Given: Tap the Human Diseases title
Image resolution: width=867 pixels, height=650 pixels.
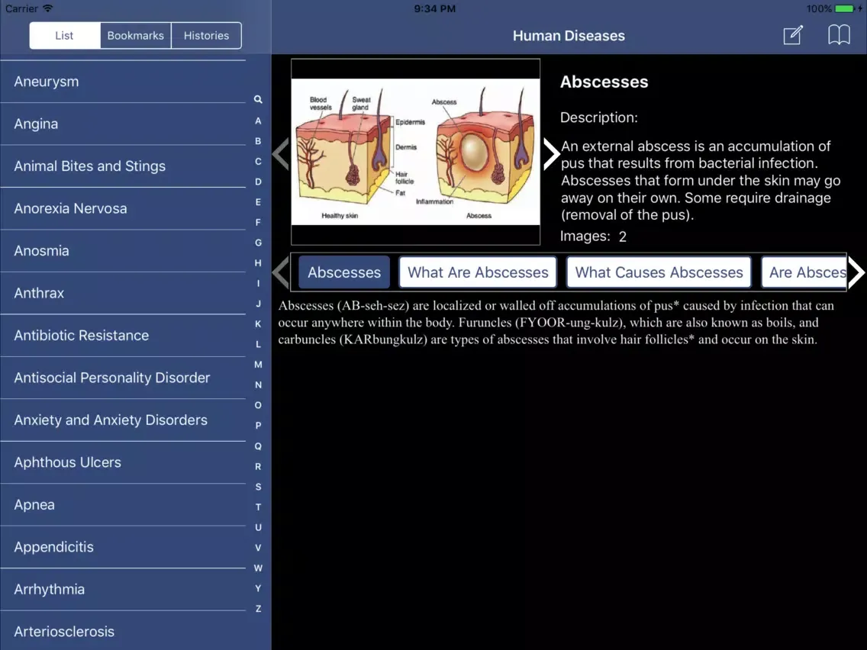Looking at the screenshot, I should click(x=569, y=36).
